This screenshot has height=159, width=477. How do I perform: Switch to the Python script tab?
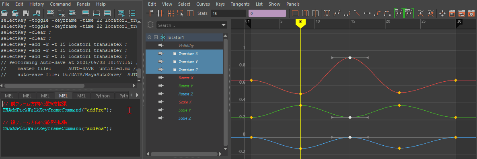click(x=102, y=96)
